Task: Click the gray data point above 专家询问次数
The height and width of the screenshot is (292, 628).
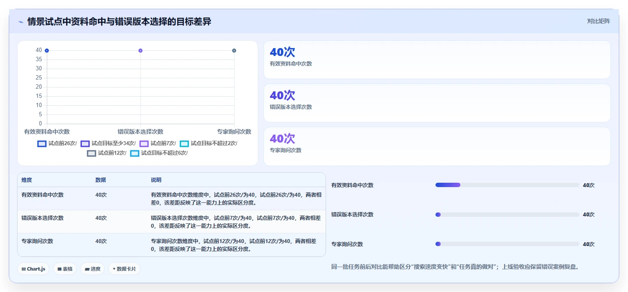Action: coord(234,51)
